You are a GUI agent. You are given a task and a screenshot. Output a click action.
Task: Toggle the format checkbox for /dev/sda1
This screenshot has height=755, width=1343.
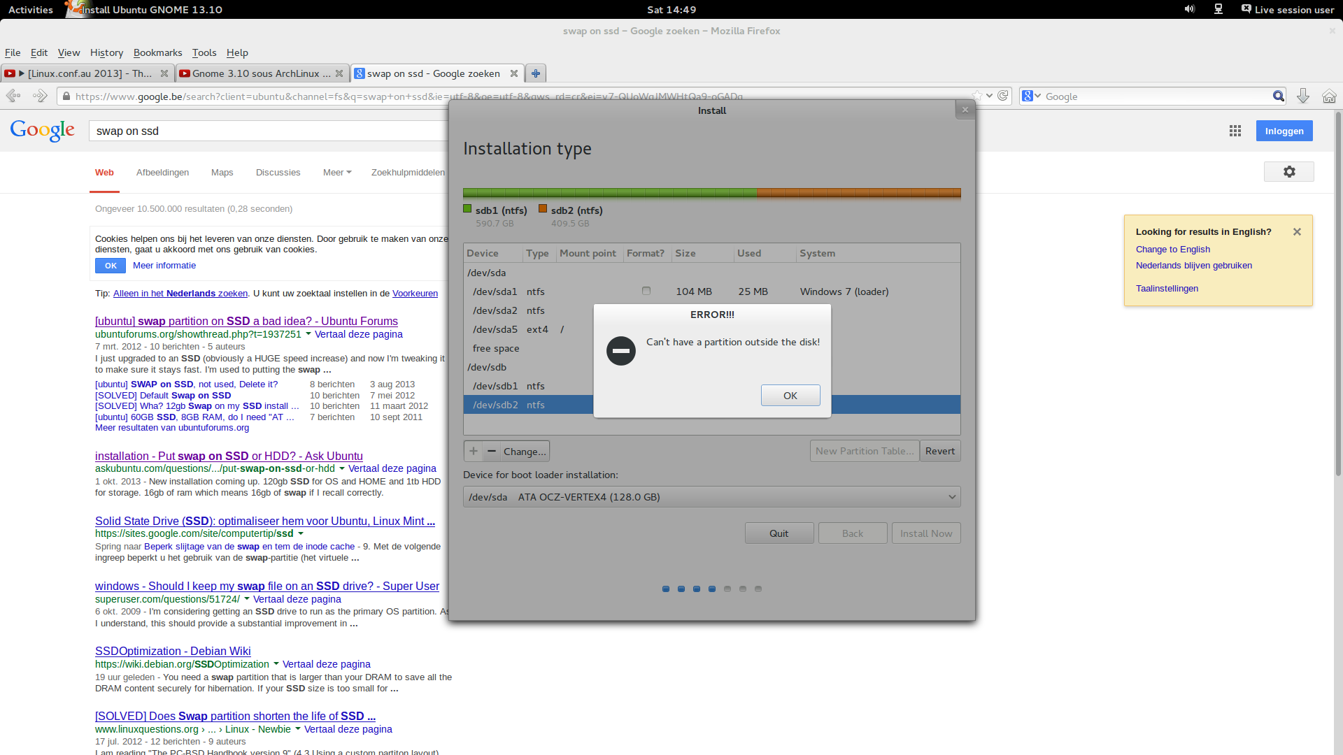pos(646,292)
